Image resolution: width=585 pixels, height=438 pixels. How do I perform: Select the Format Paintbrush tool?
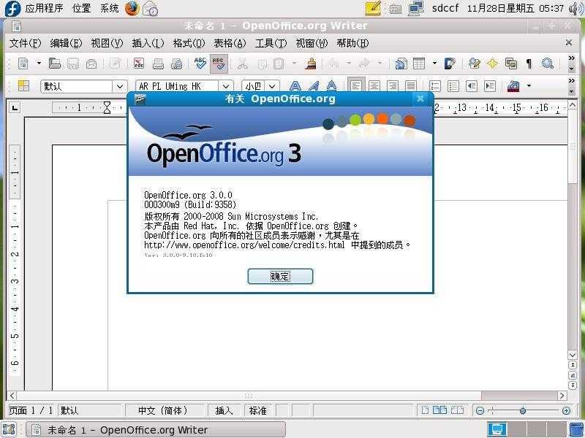pyautogui.click(x=310, y=64)
